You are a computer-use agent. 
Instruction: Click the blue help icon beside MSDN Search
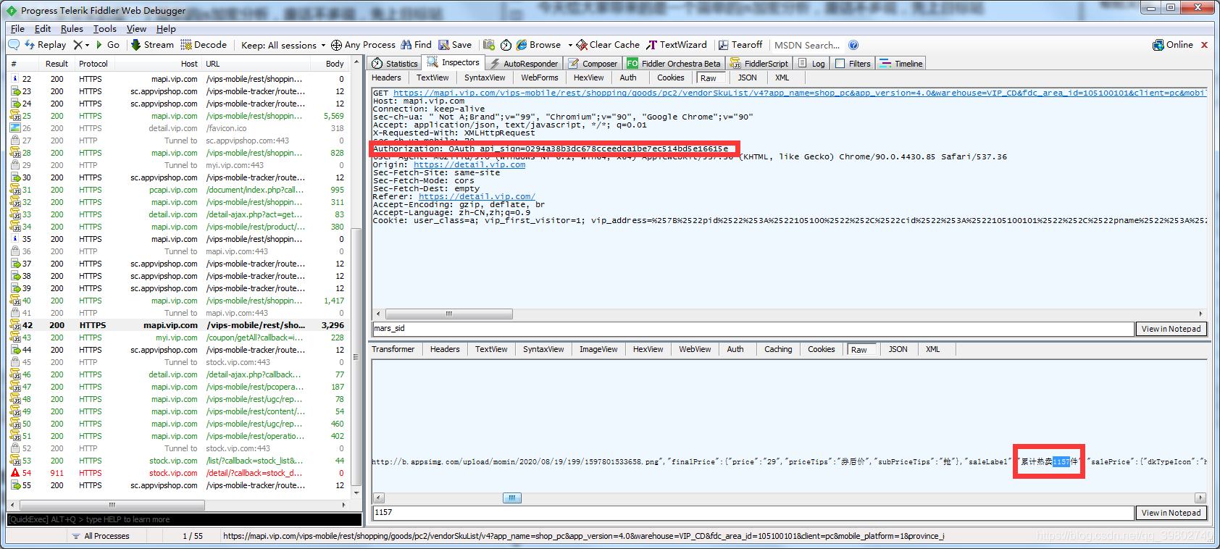[x=853, y=45]
